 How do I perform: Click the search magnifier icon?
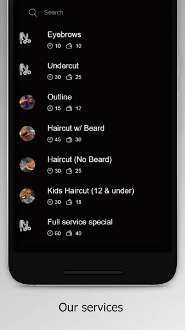pos(33,12)
